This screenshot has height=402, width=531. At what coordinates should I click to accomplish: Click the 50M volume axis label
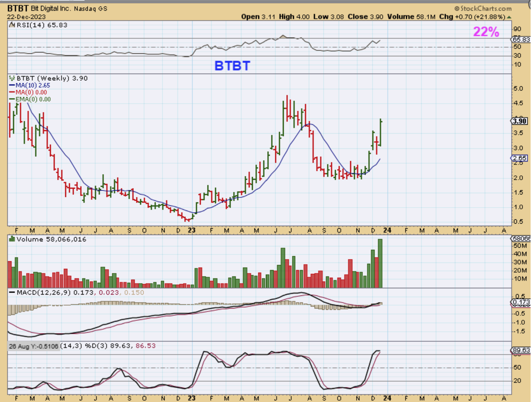pos(519,246)
